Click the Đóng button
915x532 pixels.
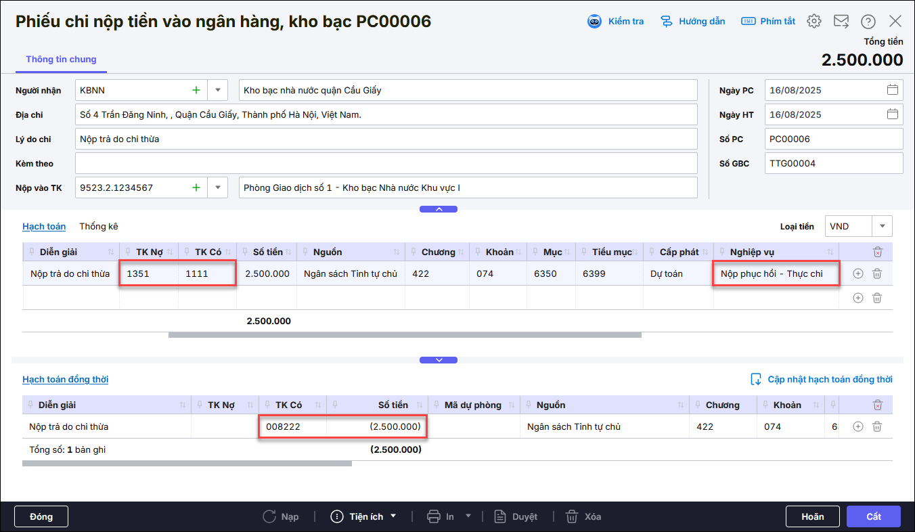pos(41,516)
